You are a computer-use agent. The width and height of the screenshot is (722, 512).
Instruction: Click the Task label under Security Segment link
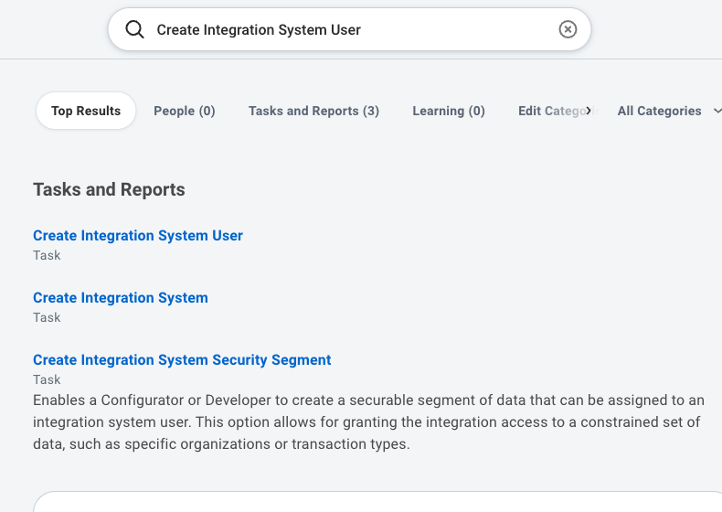pyautogui.click(x=47, y=379)
